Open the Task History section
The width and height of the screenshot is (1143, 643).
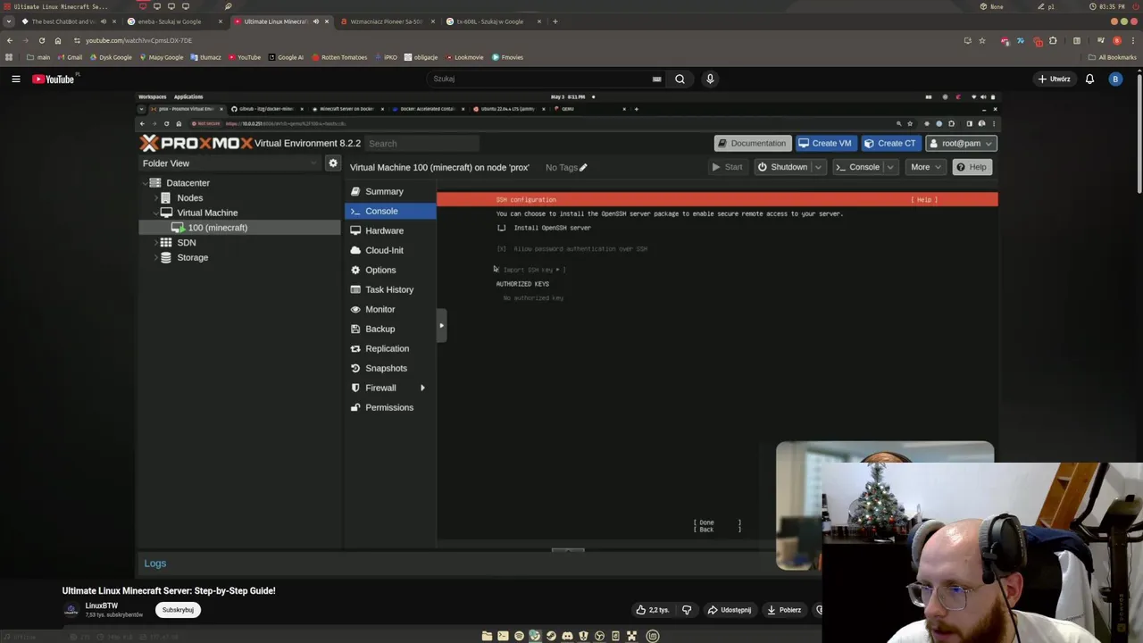pyautogui.click(x=389, y=289)
